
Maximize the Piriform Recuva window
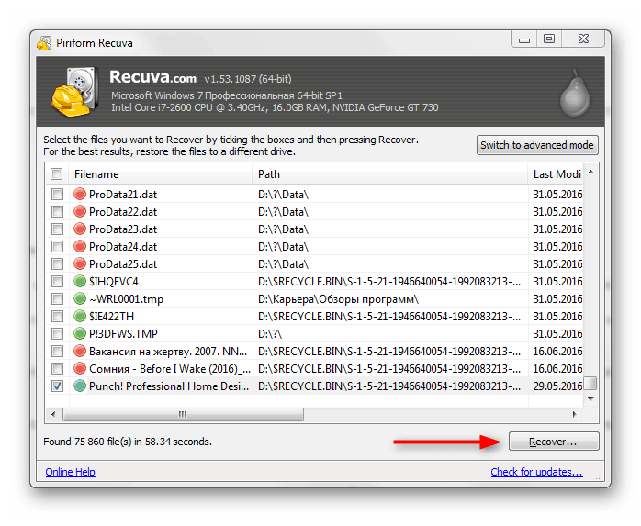click(549, 39)
